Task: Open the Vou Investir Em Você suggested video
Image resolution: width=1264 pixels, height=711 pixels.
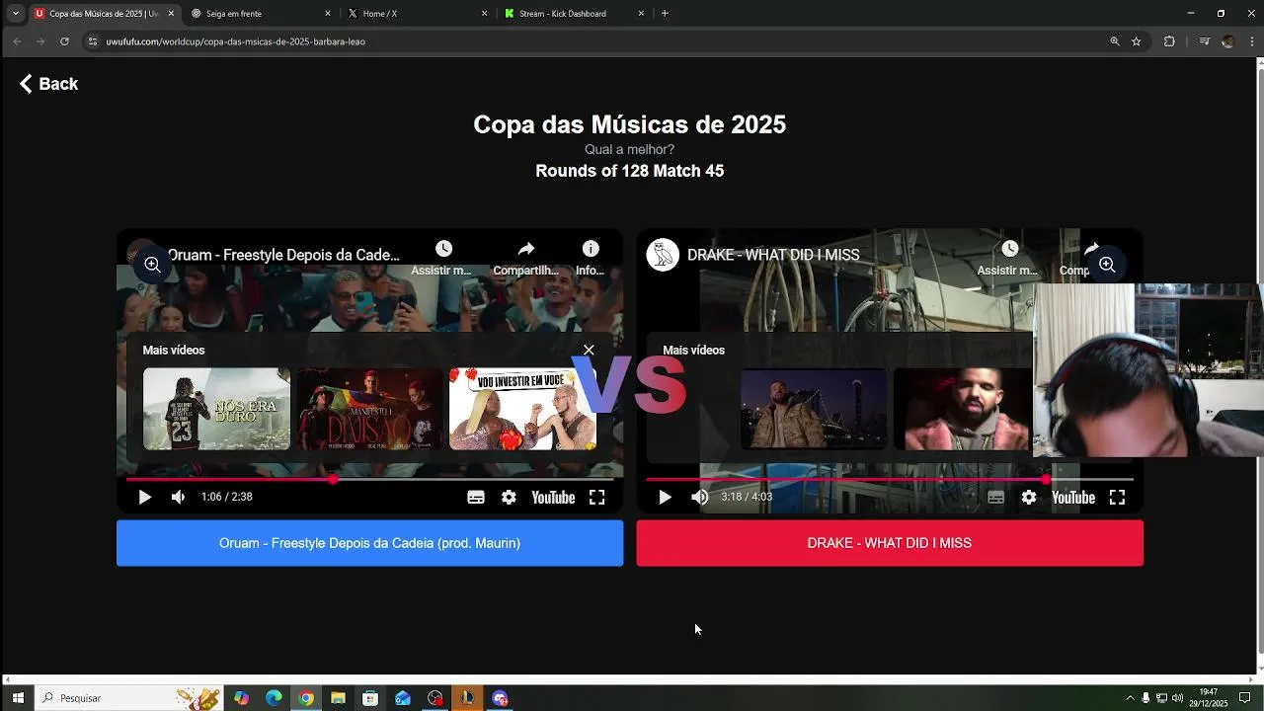Action: [522, 409]
